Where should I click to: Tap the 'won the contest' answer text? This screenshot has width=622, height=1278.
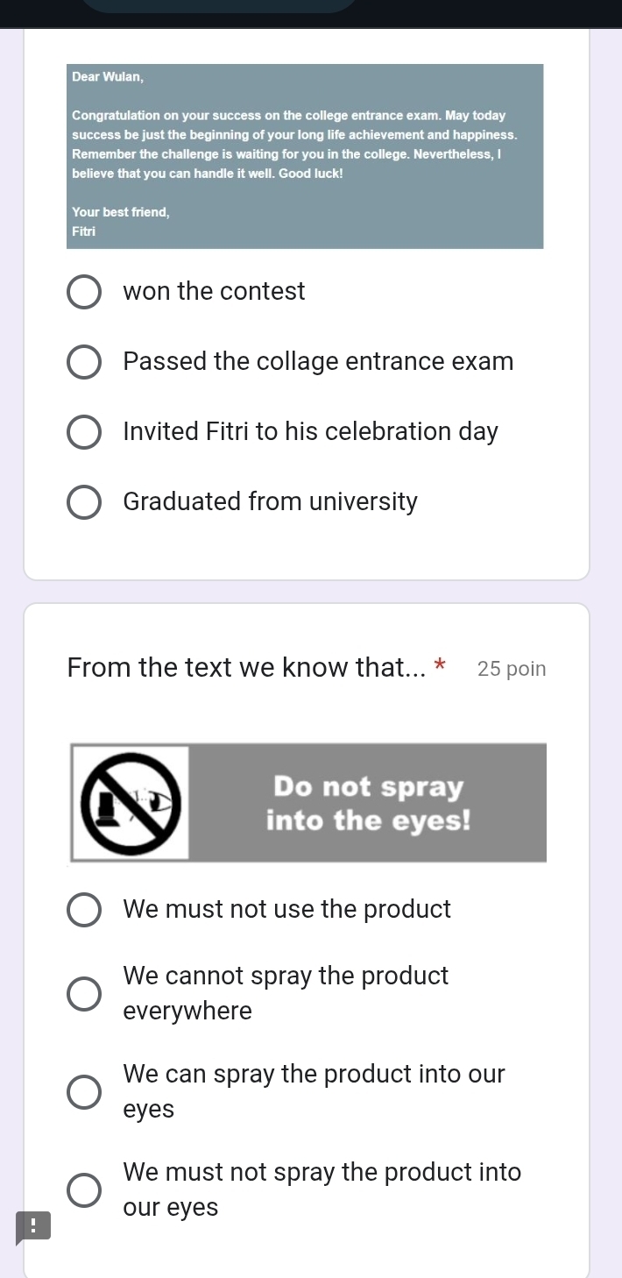coord(215,291)
